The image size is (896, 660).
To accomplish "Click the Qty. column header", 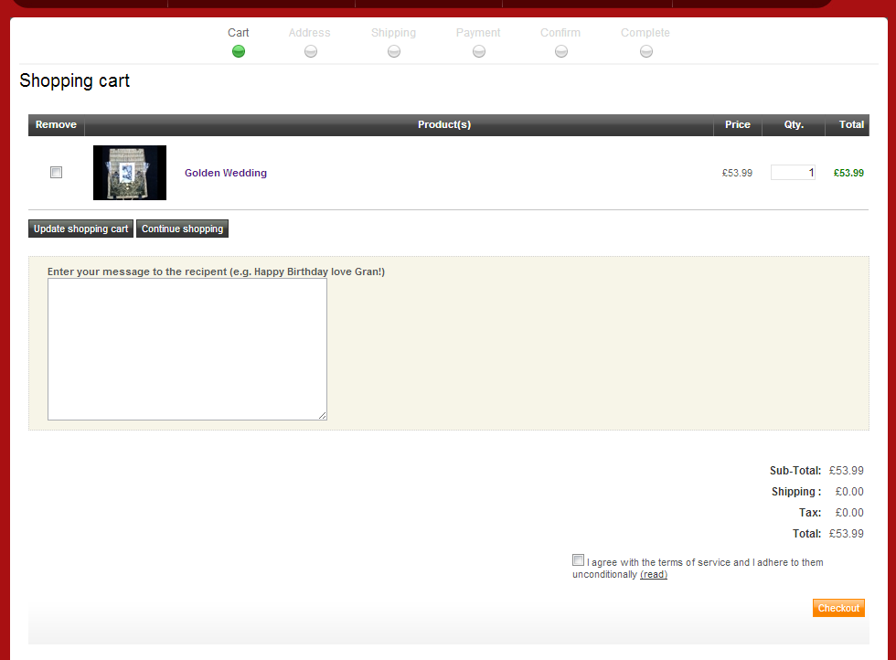I will (794, 124).
